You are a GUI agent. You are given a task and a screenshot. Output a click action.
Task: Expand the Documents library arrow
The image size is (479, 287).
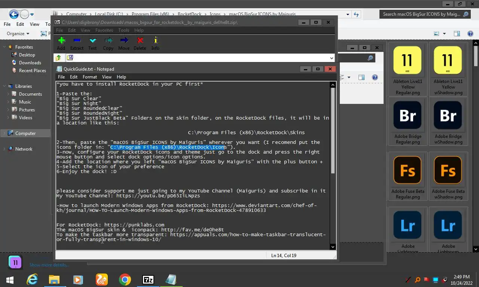point(8,94)
